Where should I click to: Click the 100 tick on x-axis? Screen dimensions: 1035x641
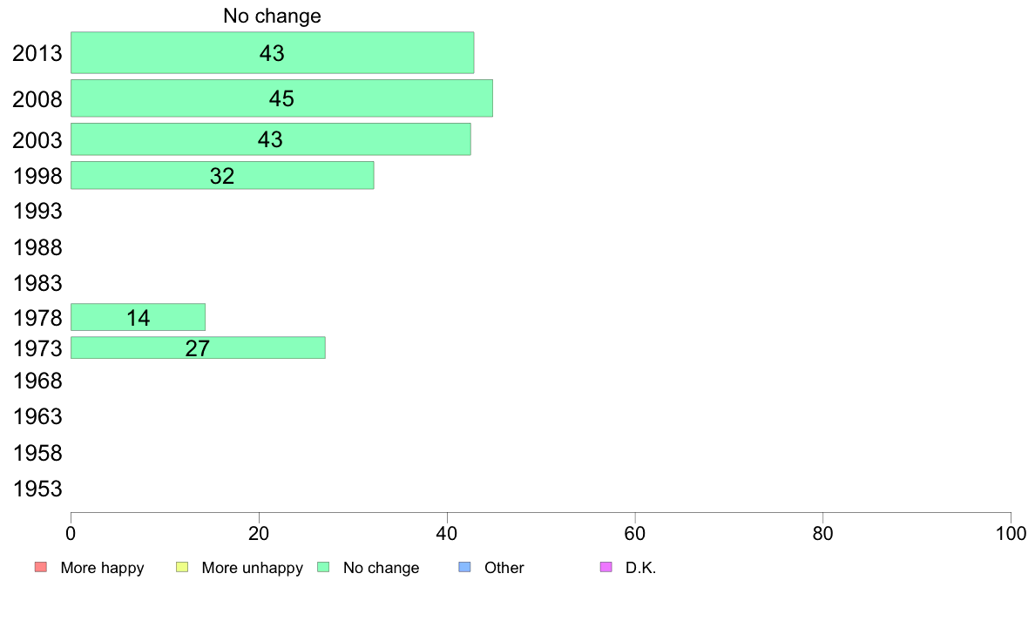click(1011, 533)
